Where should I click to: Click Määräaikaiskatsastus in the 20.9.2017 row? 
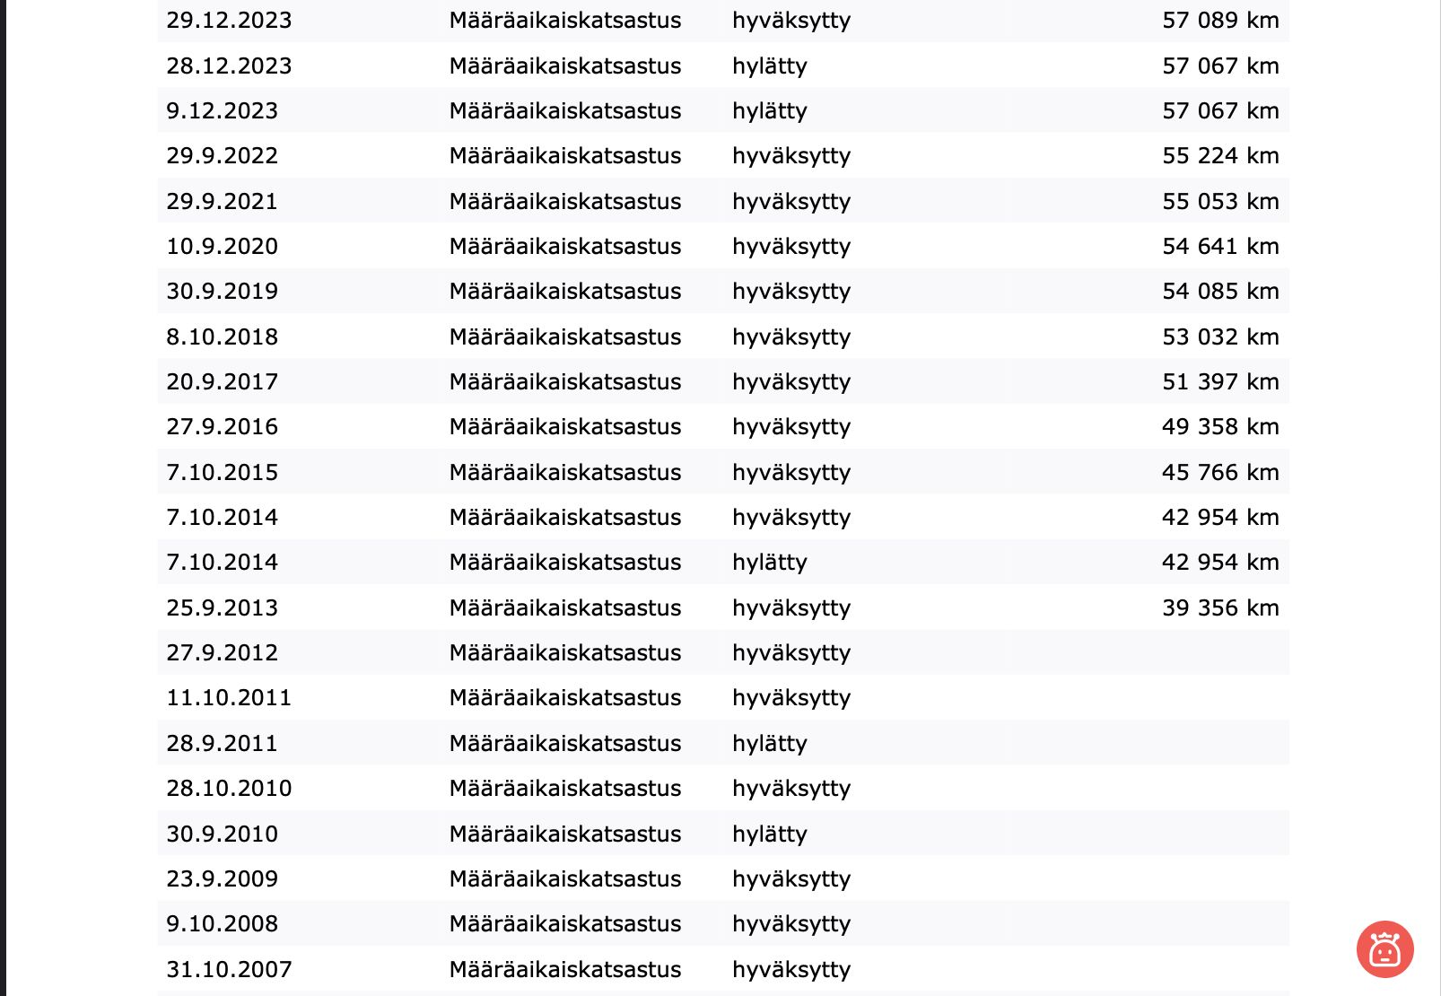565,381
